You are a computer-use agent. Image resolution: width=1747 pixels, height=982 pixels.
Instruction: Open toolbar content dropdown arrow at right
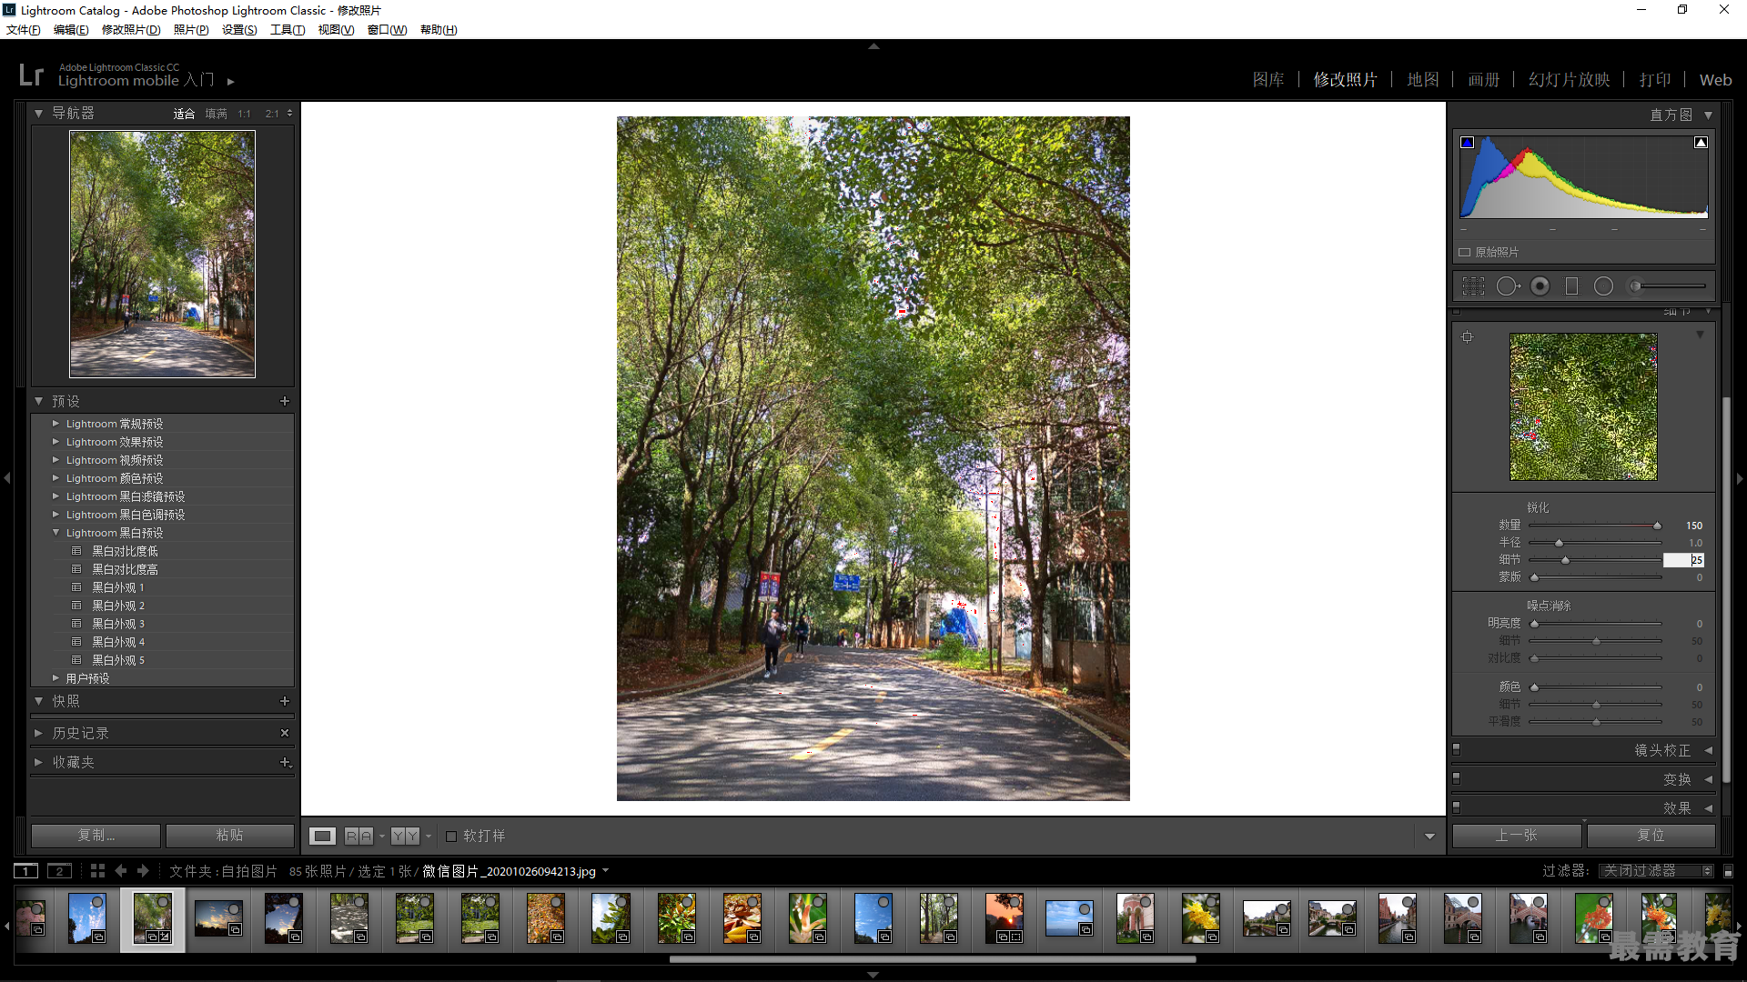[1429, 837]
